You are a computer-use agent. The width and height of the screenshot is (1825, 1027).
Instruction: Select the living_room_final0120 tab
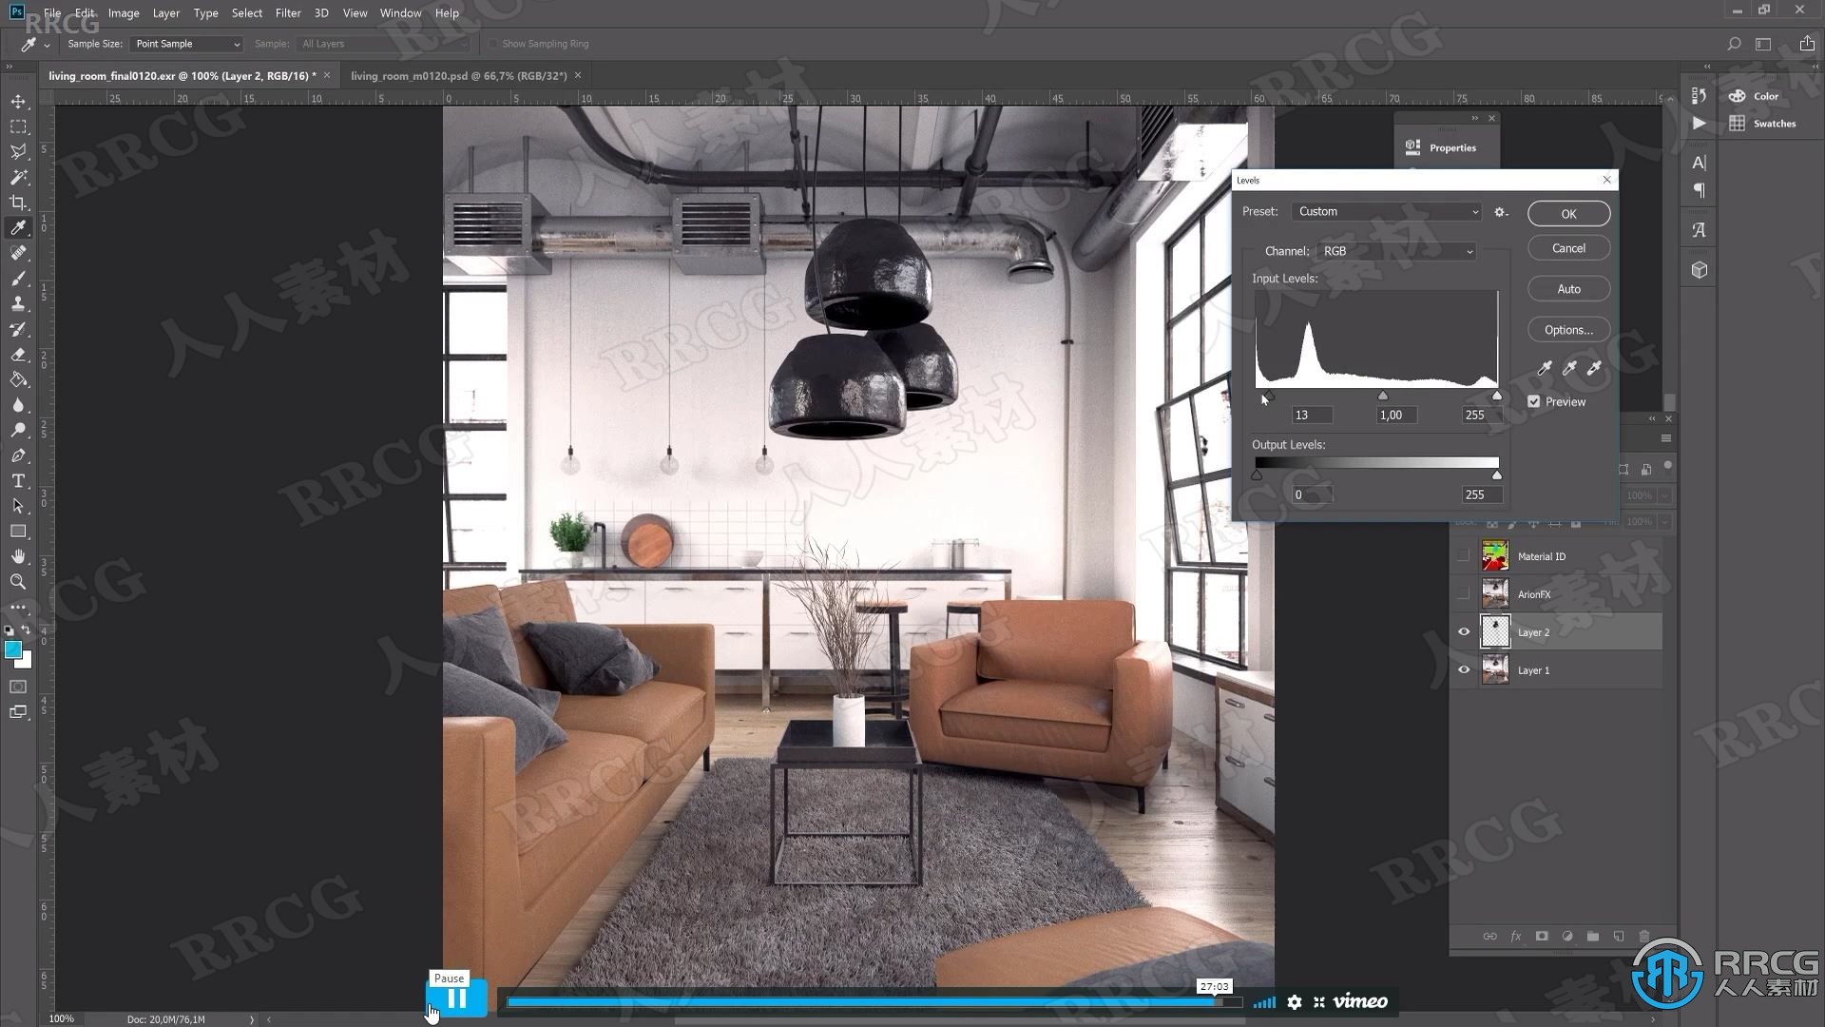tap(182, 75)
